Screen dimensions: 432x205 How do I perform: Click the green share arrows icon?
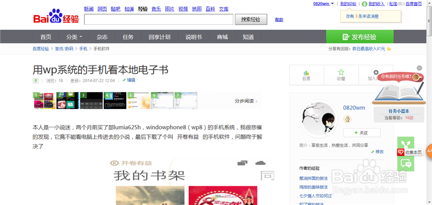tap(406, 143)
